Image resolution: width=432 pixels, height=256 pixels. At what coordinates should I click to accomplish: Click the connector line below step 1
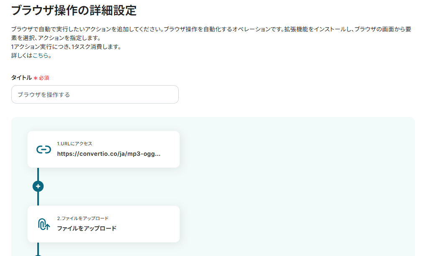click(38, 174)
